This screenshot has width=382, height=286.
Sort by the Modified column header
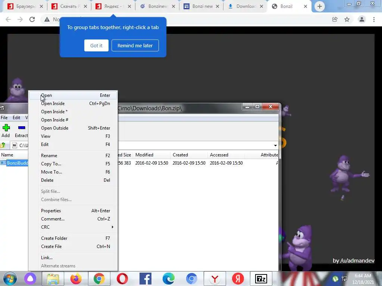(152, 155)
